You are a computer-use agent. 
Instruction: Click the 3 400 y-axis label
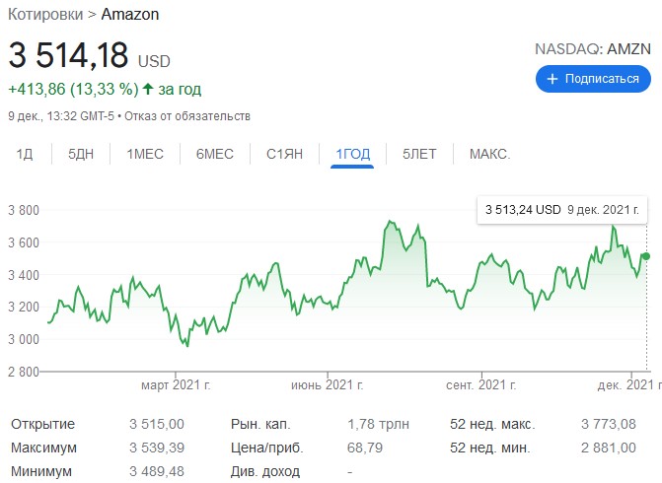pos(24,275)
